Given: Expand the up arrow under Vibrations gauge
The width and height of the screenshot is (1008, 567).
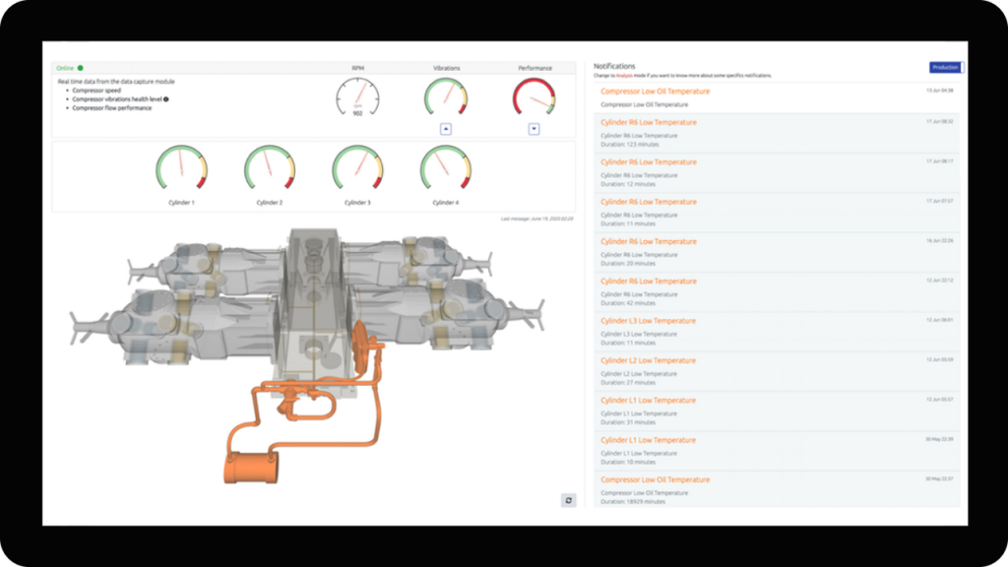Looking at the screenshot, I should coord(446,128).
